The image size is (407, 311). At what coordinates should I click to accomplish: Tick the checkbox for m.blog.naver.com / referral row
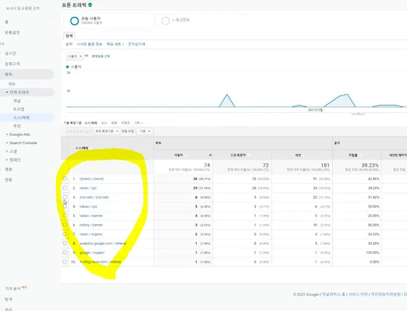(x=65, y=261)
